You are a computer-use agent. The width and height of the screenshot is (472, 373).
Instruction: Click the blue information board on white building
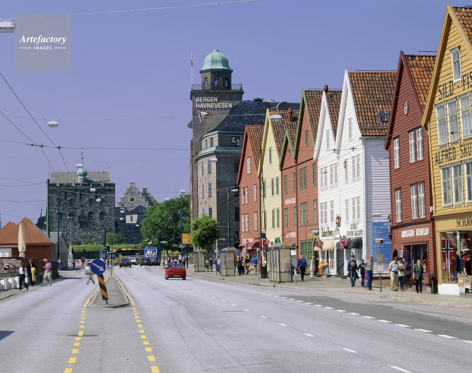tap(381, 242)
